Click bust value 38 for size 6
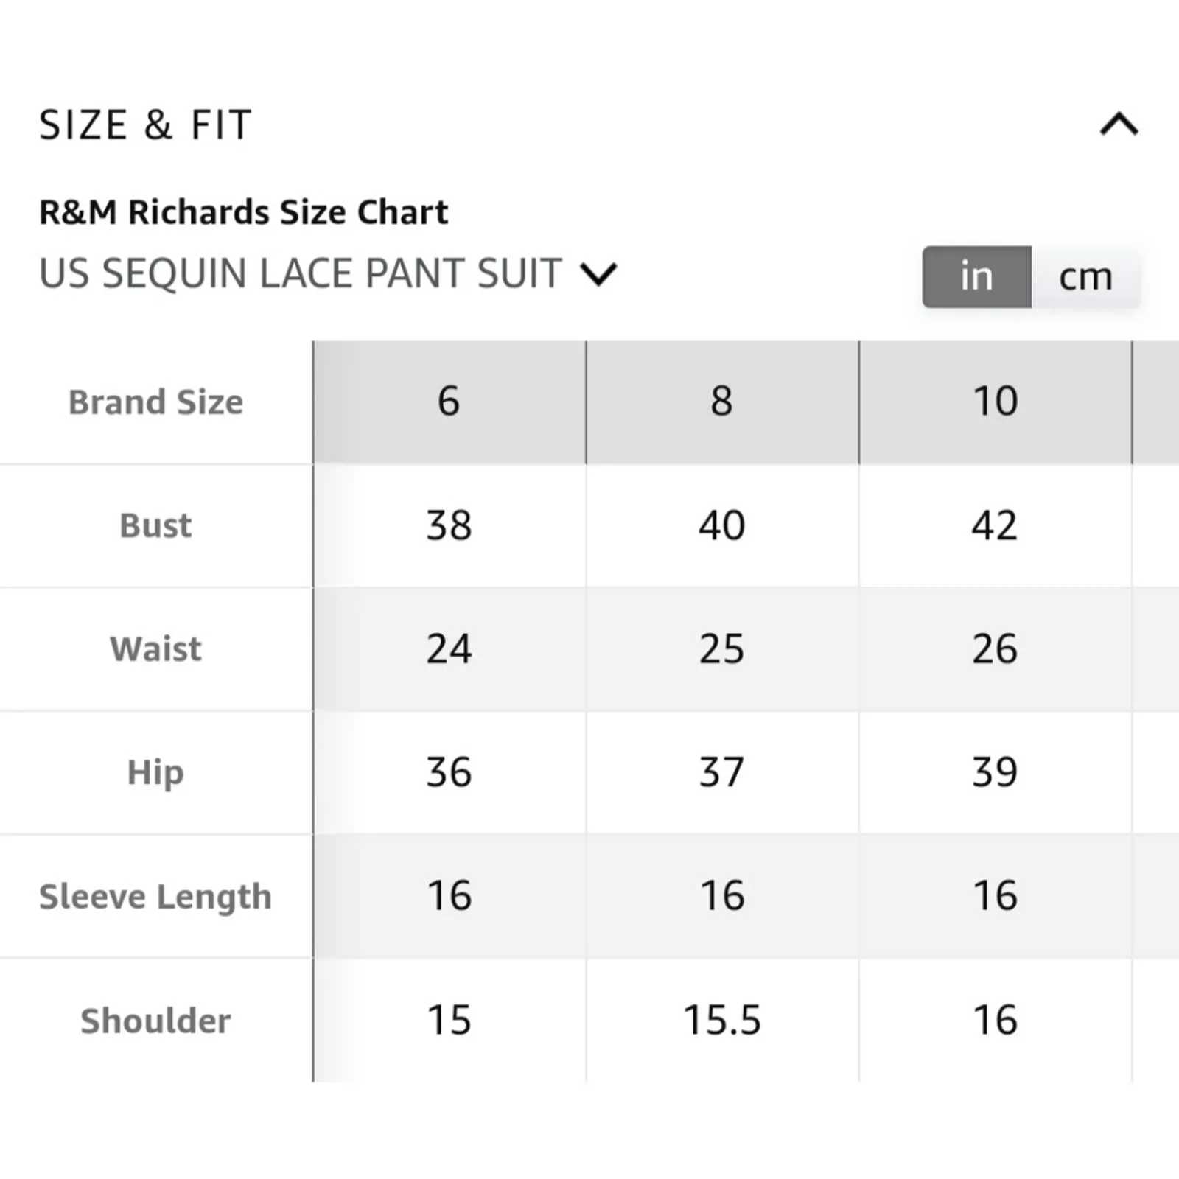The width and height of the screenshot is (1179, 1179). 449,526
